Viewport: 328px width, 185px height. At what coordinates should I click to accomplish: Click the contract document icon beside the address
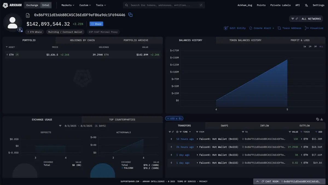(28, 15)
